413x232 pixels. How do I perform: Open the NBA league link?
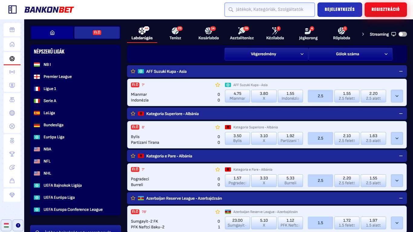[47, 149]
